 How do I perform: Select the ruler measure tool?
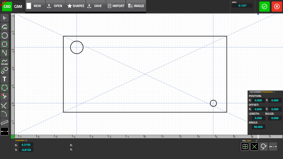pos(4,123)
